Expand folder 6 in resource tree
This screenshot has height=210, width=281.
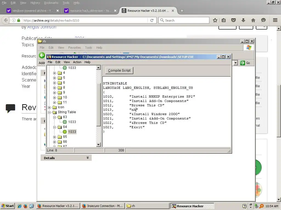coord(55,83)
